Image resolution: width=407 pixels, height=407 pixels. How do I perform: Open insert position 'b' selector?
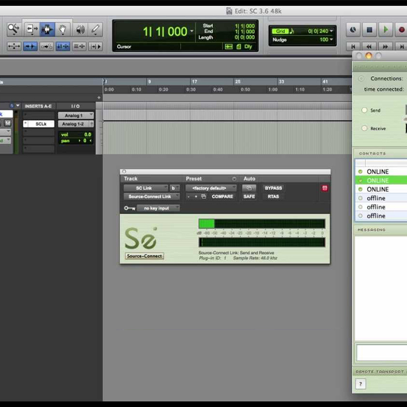click(174, 188)
